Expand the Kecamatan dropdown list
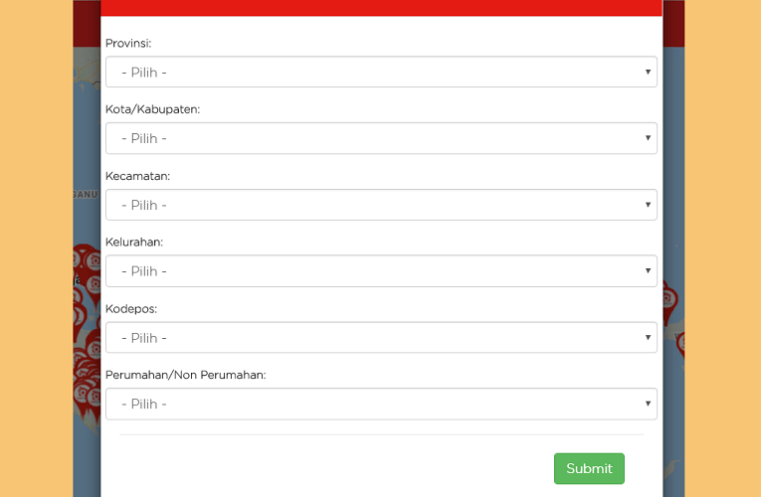This screenshot has width=761, height=497. [x=381, y=205]
